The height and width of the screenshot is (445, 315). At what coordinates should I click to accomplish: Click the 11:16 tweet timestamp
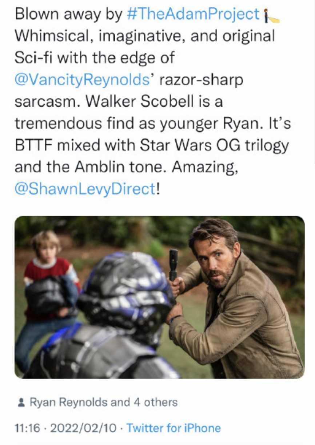[27, 428]
